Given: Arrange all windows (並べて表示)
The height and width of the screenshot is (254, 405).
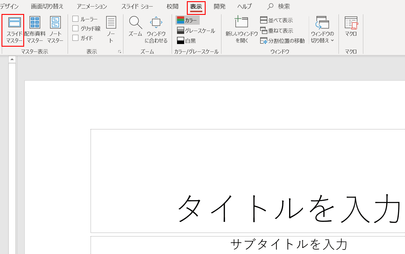Looking at the screenshot, I should click(x=277, y=20).
